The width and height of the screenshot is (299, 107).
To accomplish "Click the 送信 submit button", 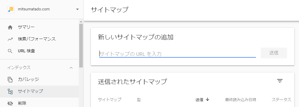I will coord(274,53).
